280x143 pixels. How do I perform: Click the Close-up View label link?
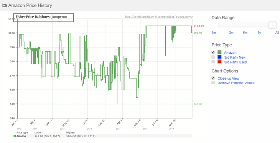[228, 79]
